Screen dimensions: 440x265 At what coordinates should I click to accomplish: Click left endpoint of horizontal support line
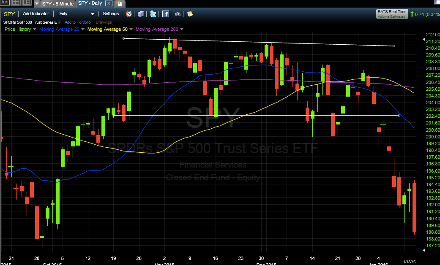(x=113, y=116)
